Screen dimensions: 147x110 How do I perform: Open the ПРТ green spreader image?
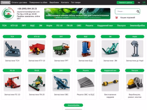click(x=61, y=49)
